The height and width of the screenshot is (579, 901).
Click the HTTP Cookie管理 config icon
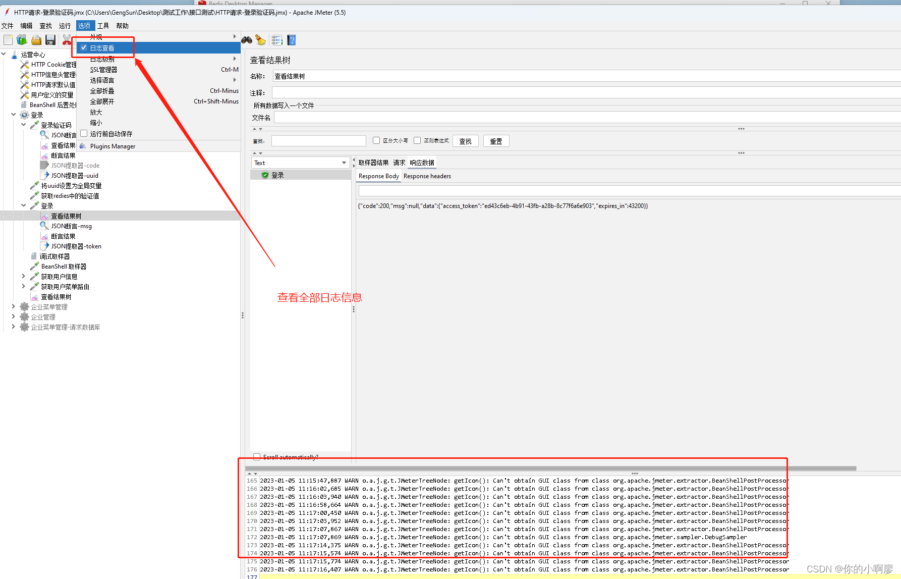(24, 65)
